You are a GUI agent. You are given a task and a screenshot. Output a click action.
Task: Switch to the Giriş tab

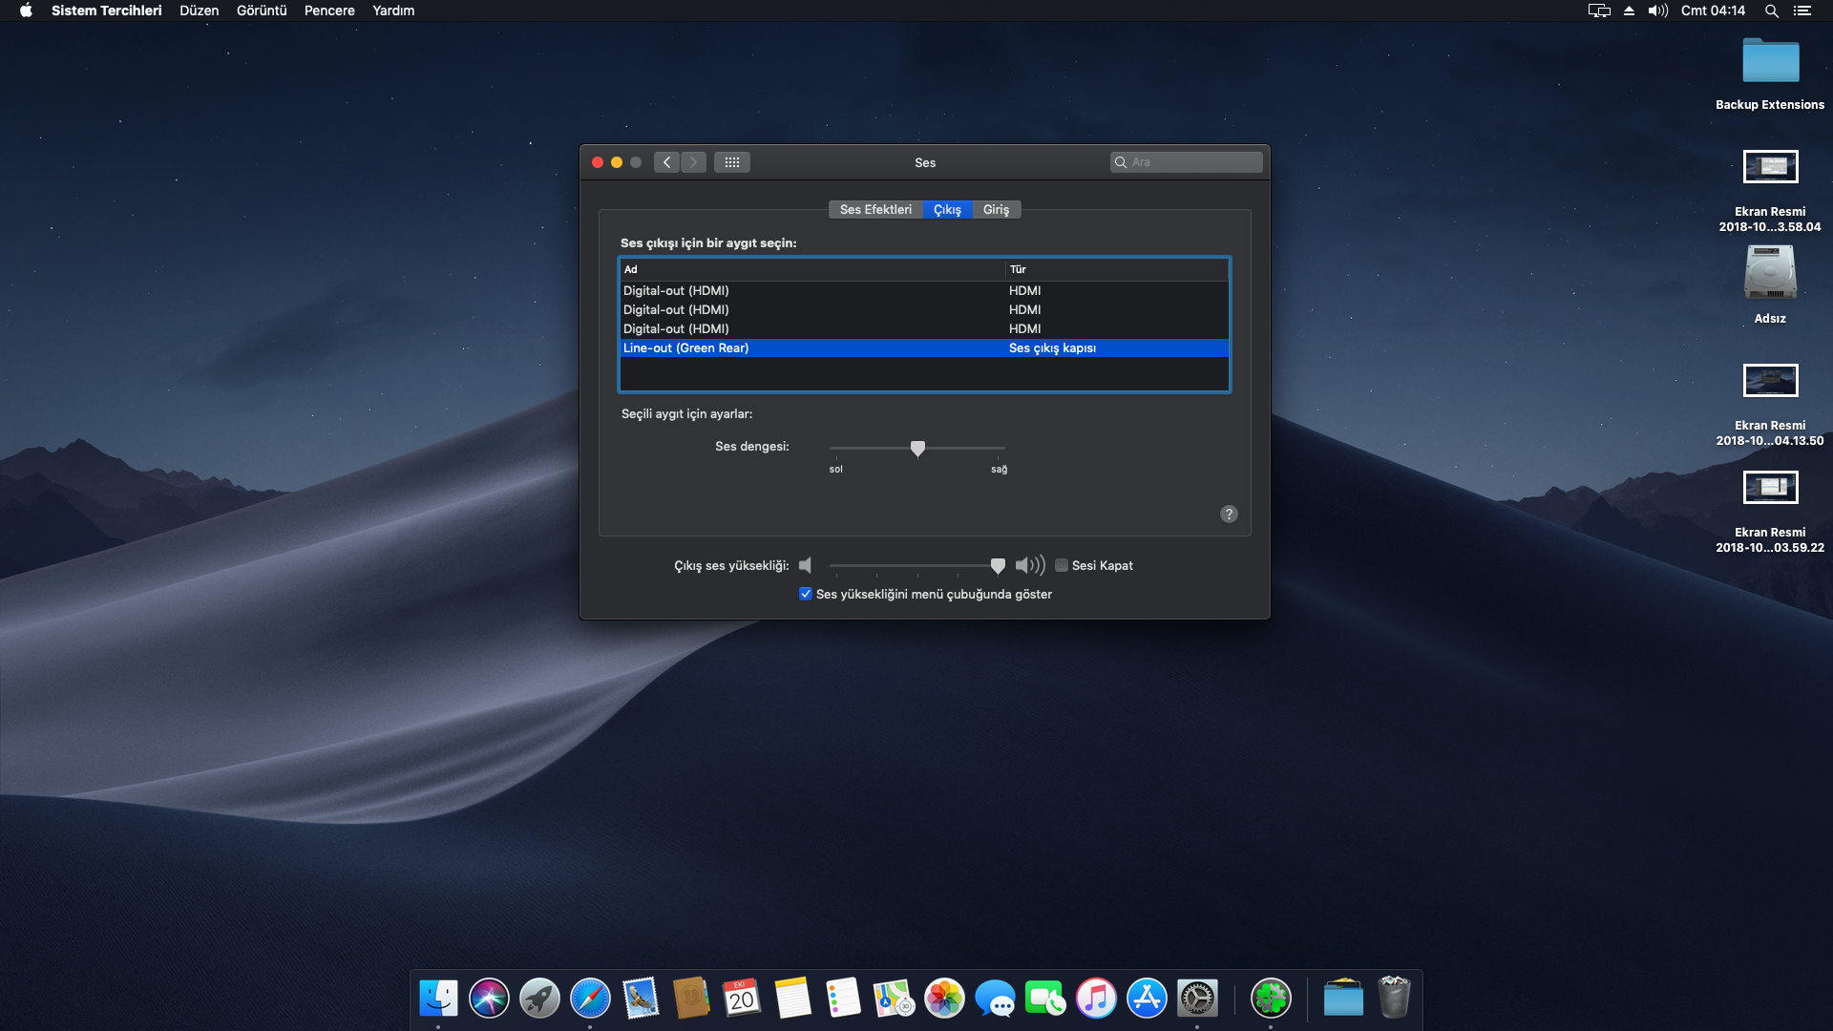(x=996, y=209)
